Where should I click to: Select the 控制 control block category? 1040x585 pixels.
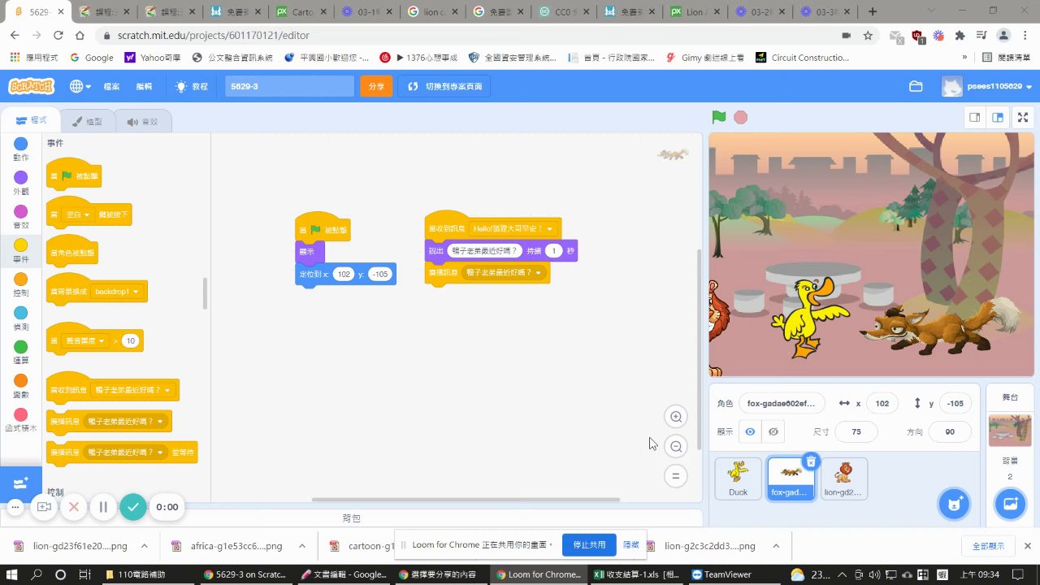[x=20, y=285]
